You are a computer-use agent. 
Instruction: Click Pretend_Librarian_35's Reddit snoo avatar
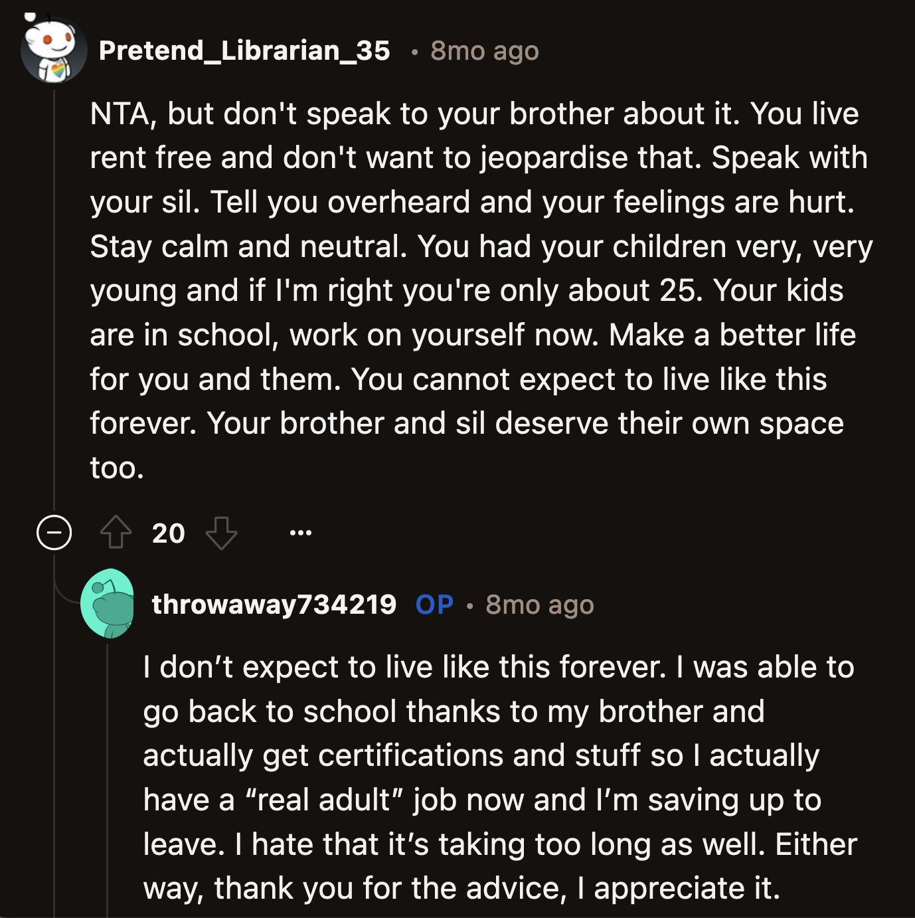[x=53, y=48]
